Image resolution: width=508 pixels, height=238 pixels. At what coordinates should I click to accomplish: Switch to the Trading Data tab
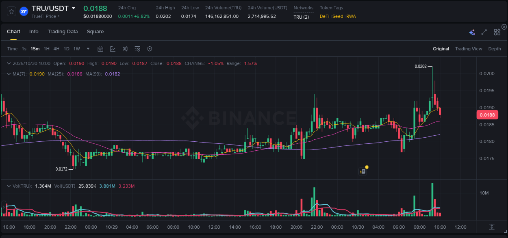[x=63, y=31]
